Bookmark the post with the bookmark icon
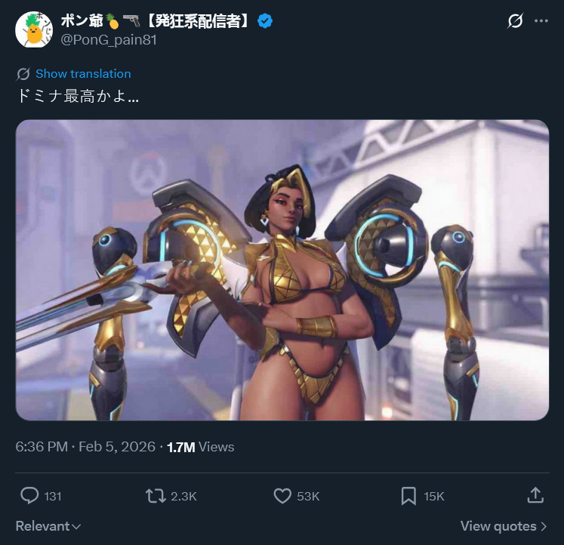This screenshot has height=545, width=564. point(408,496)
